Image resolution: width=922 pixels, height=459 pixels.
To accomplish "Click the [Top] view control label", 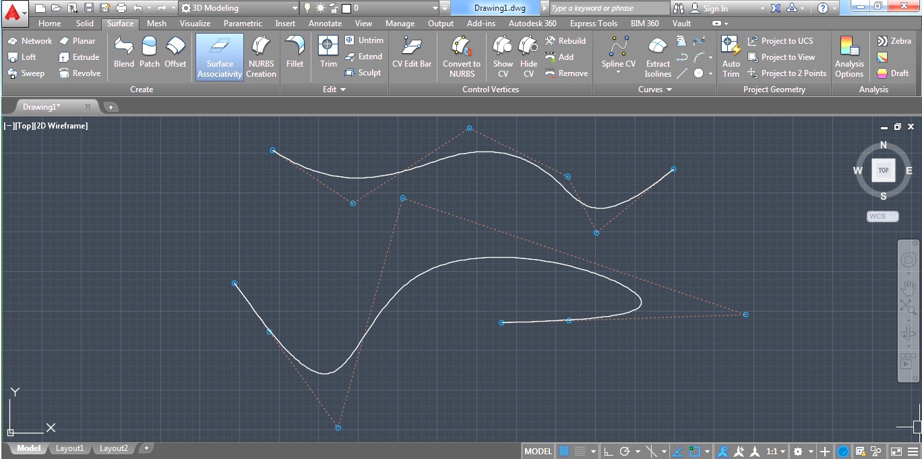I will point(23,126).
